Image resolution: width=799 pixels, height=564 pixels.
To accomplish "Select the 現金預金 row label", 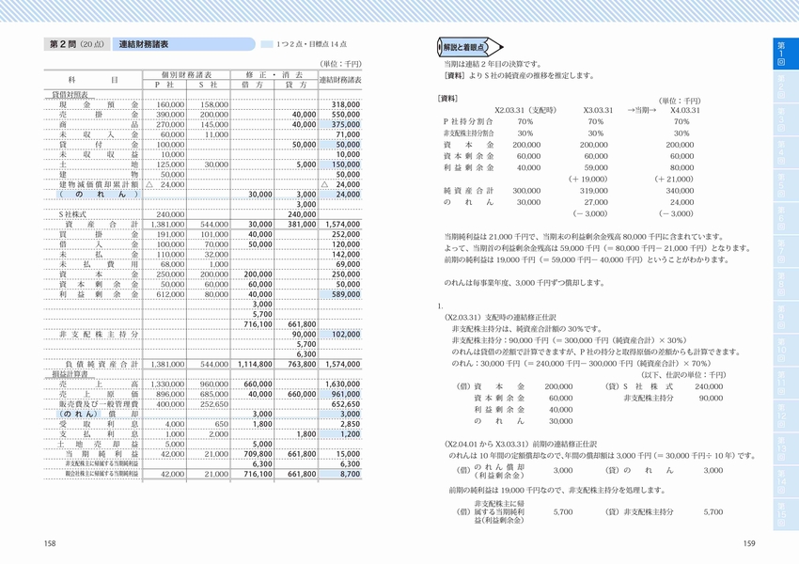I will pos(99,104).
